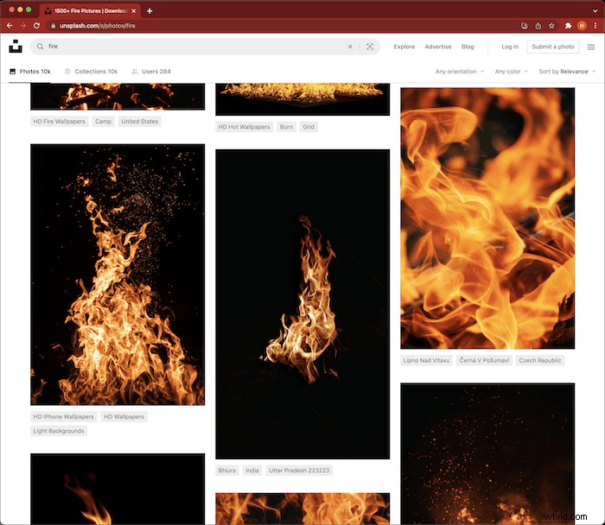Click the Unsplash logo home icon
605x525 pixels.
point(16,47)
